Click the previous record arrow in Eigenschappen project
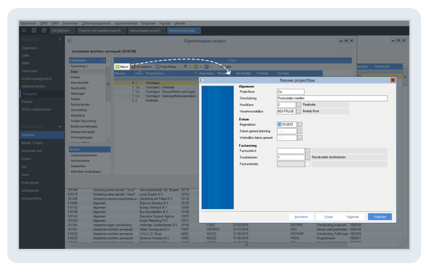The image size is (428, 274). [340, 51]
